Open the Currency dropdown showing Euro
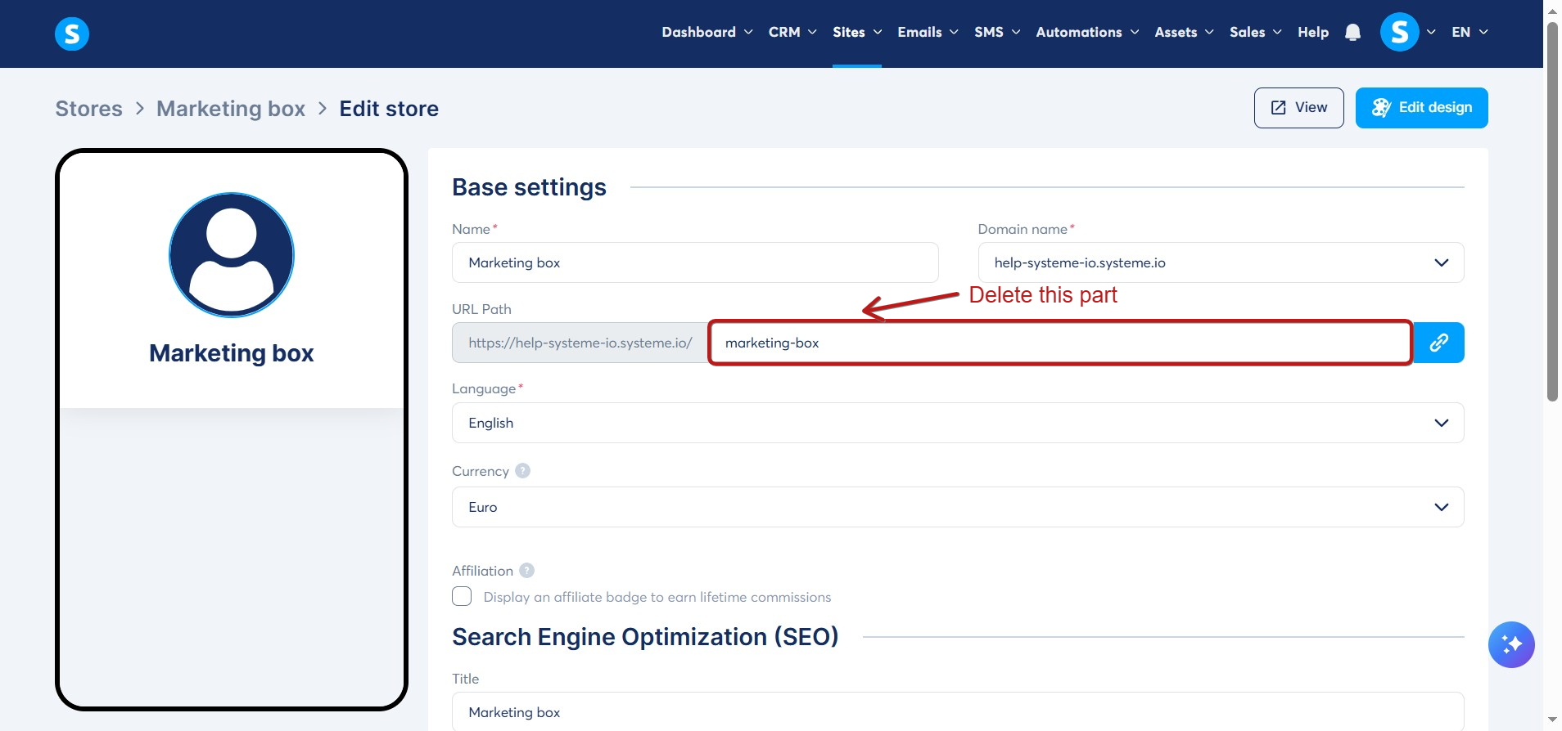The image size is (1562, 731). [958, 507]
